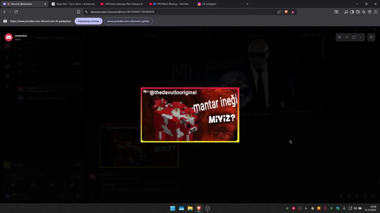
Task: Open NVIDIA tray icon
Action: [x=287, y=208]
